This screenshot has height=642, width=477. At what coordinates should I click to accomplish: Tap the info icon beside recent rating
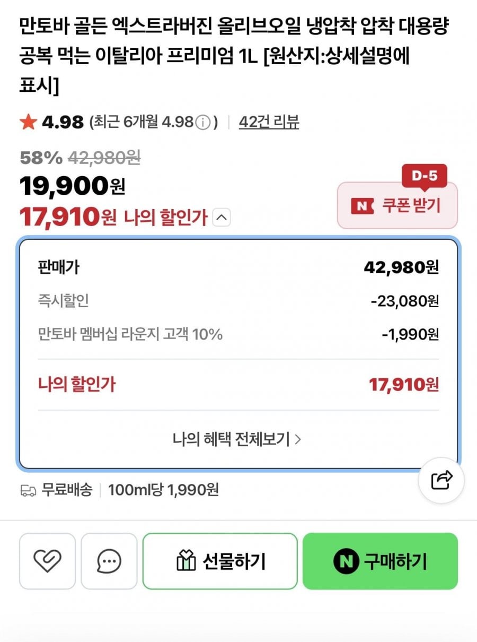pos(202,123)
